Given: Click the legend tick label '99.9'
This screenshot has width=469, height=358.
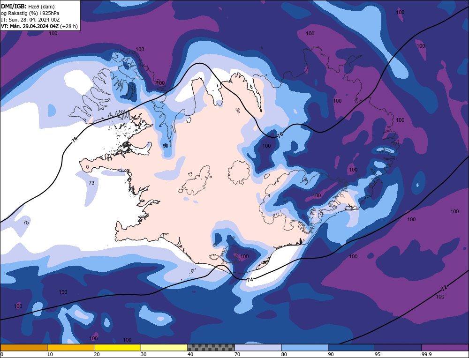Looking at the screenshot, I should point(426,354).
